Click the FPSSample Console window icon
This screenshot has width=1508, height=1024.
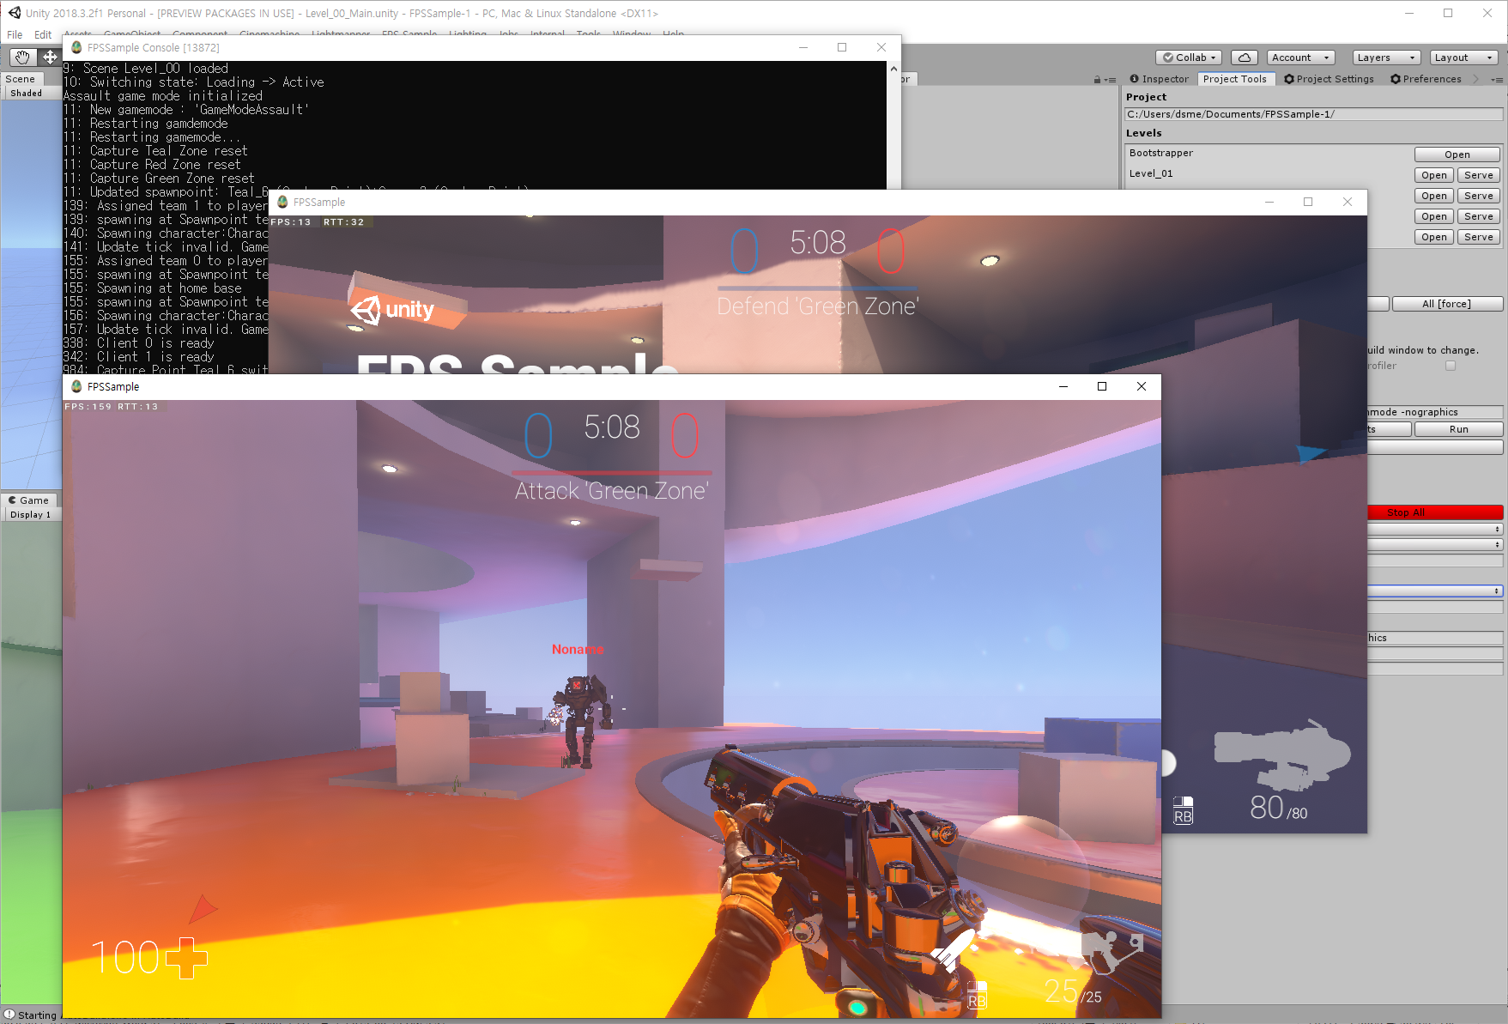76,47
